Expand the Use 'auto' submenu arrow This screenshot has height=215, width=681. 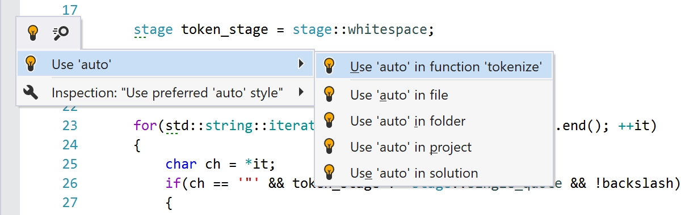[x=301, y=64]
